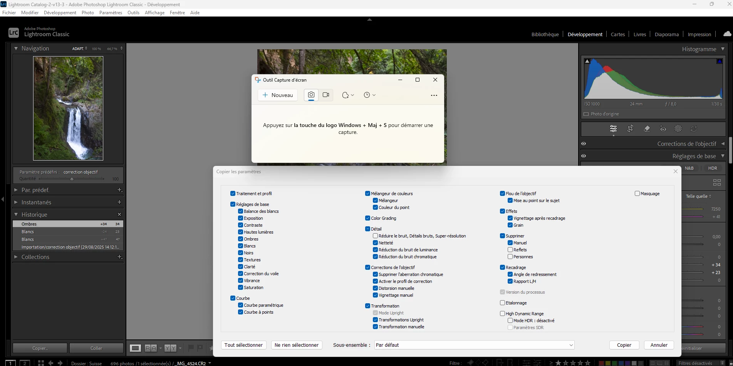Expand the Collections panel
733x366 pixels.
[16, 257]
